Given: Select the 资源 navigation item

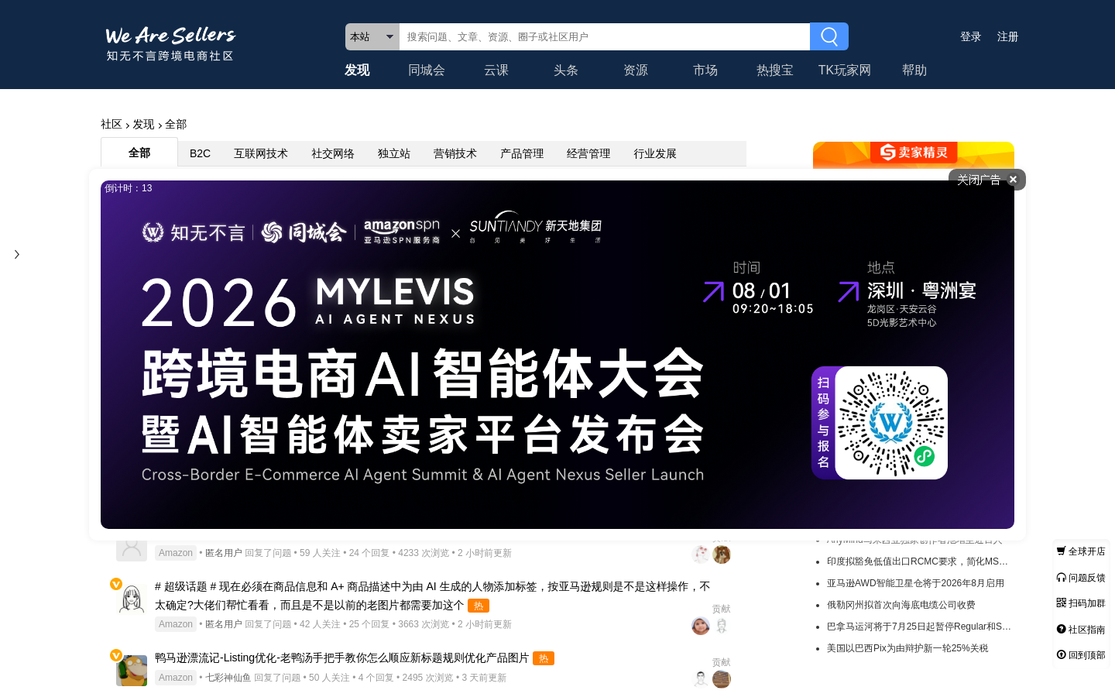Looking at the screenshot, I should [x=636, y=70].
